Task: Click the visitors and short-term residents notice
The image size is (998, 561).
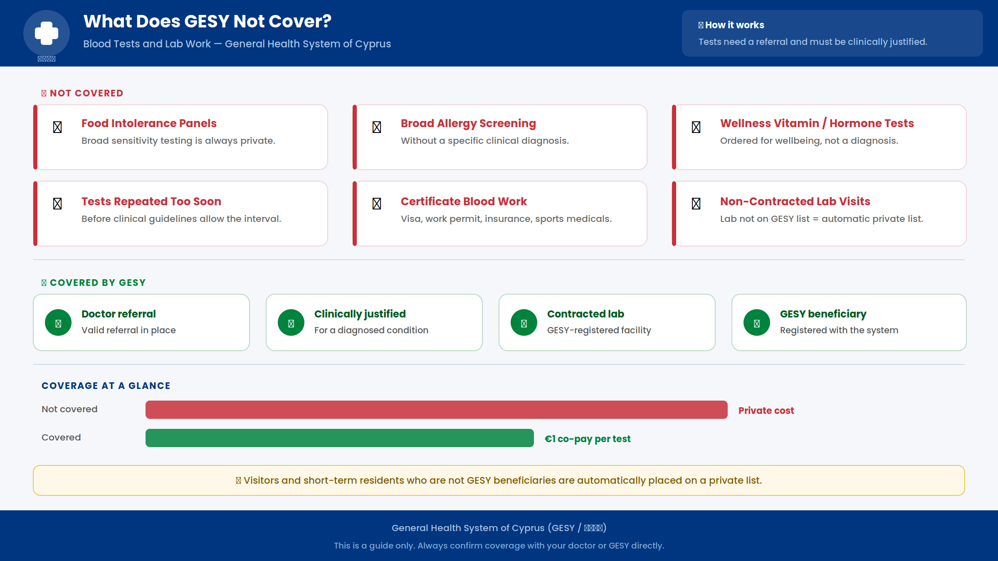Action: [499, 480]
